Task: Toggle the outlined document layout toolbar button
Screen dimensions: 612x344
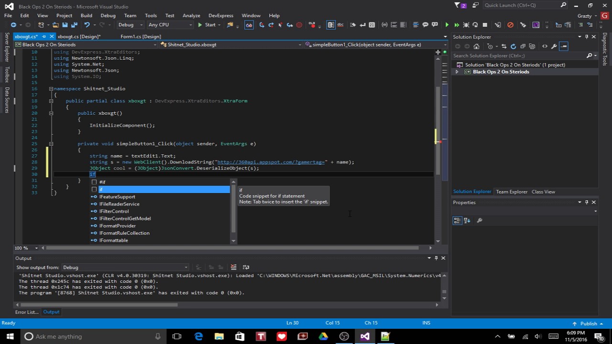Action: 331,25
